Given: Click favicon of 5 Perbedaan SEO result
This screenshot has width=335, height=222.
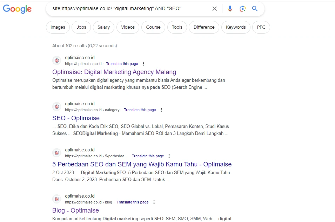Looking at the screenshot, I should point(57,153).
